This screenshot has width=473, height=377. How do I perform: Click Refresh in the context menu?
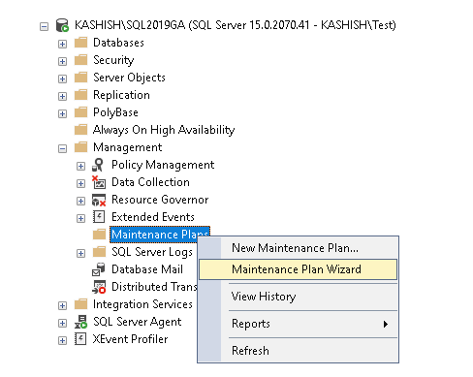[298, 351]
